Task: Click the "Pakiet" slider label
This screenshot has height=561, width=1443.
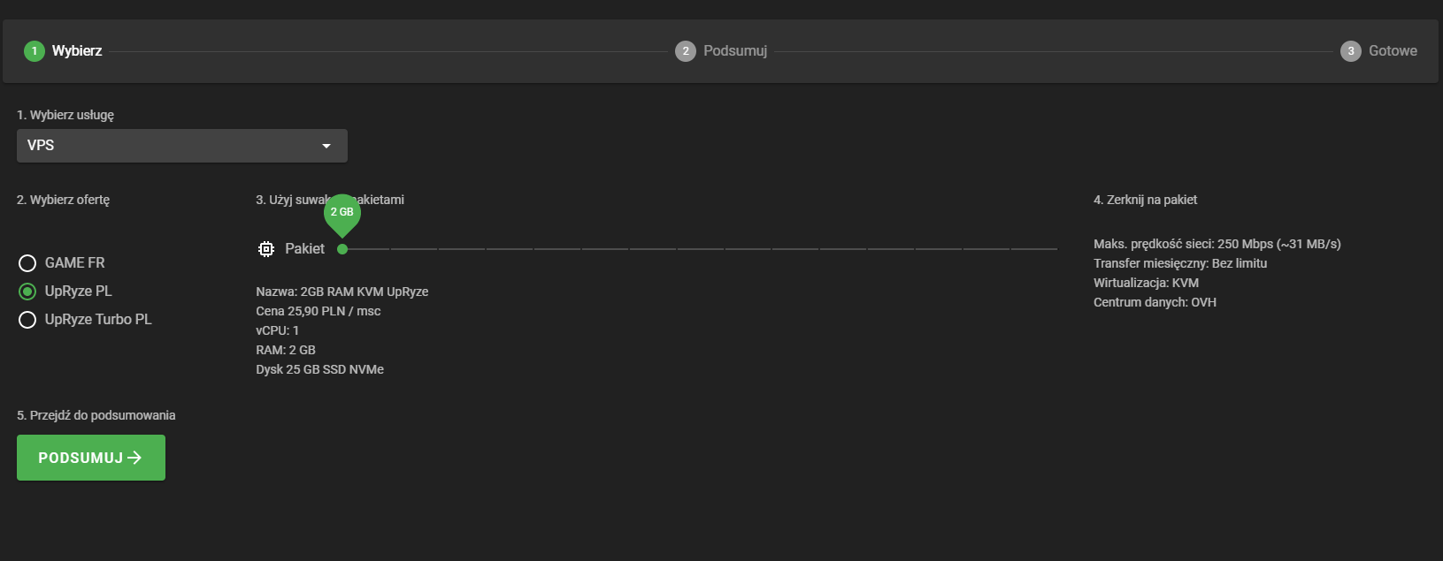Action: coord(304,249)
